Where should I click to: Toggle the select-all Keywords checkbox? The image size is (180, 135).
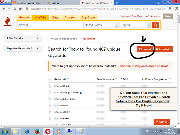click(x=50, y=80)
